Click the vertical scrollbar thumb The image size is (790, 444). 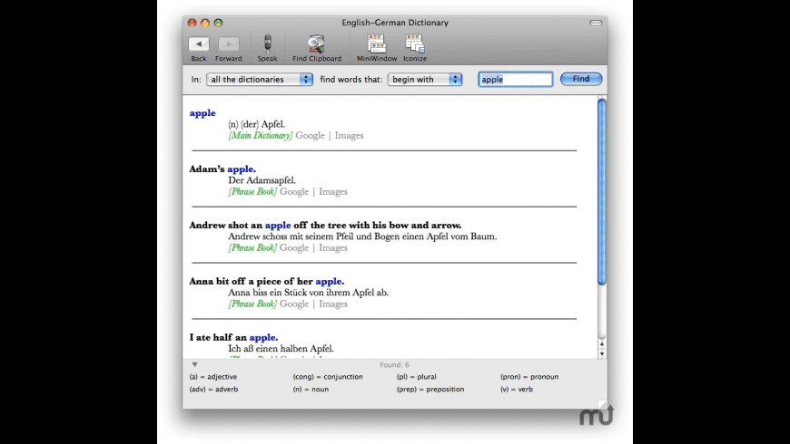[601, 192]
